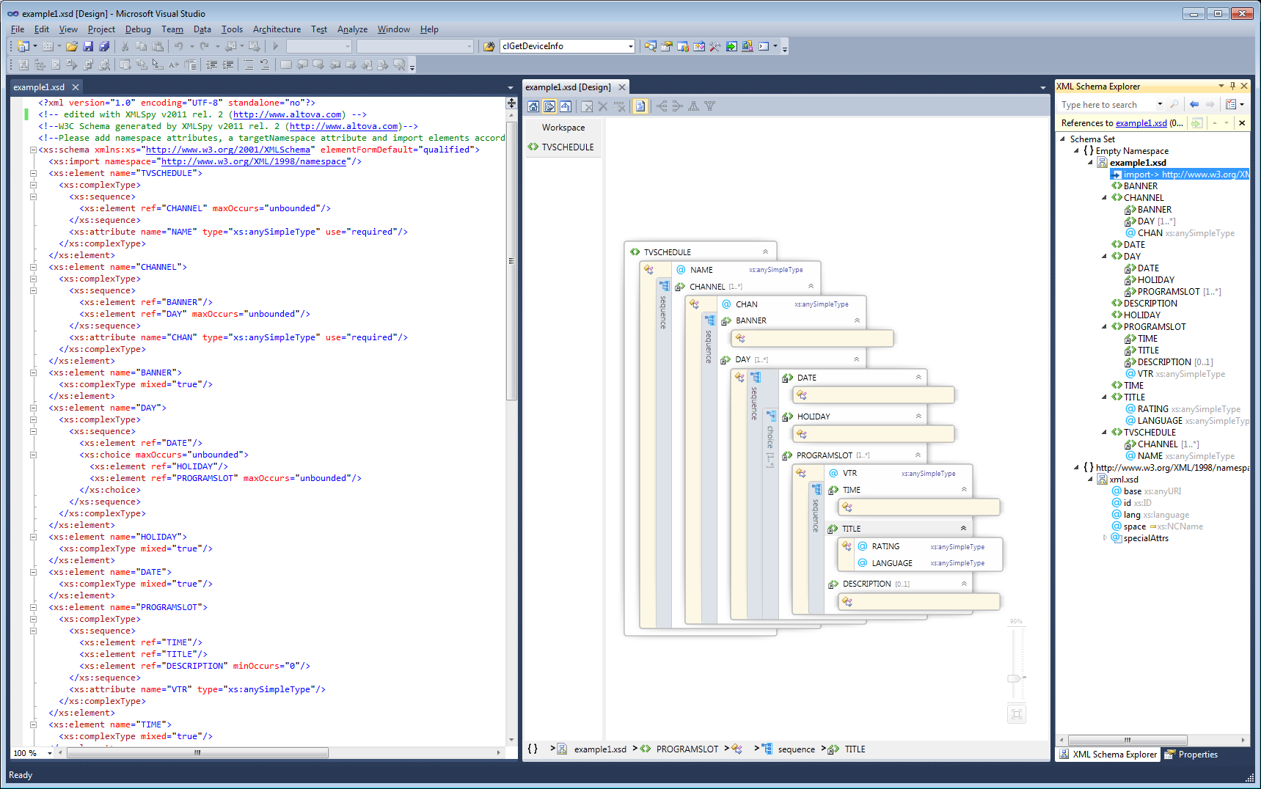The image size is (1261, 789).
Task: Select import-> http://www.w3.org in Schema Explorer
Action: click(1179, 175)
